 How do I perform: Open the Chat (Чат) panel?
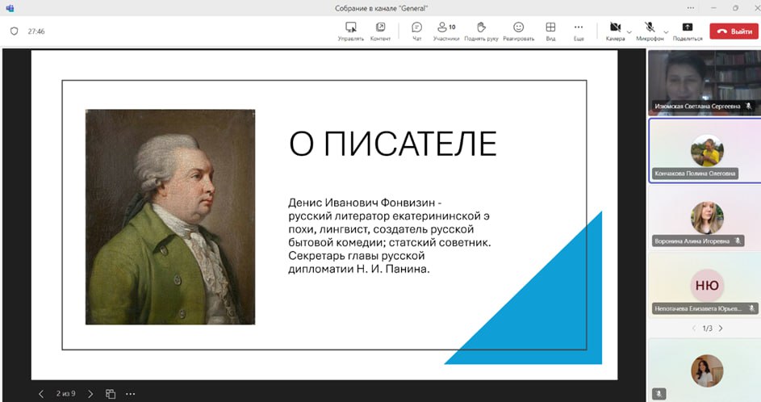416,31
